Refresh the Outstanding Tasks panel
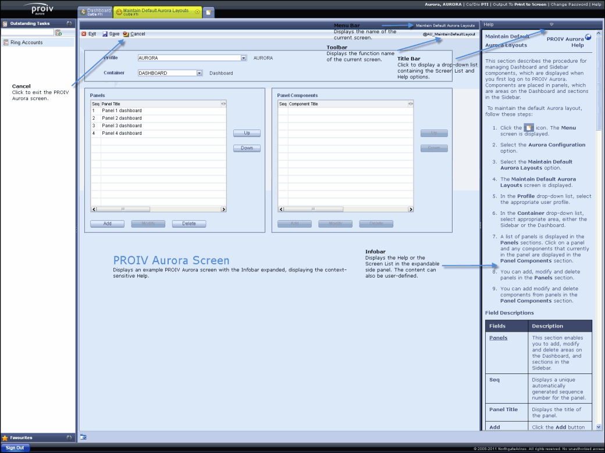 pos(69,23)
